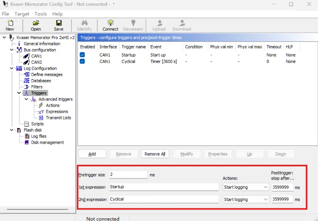Select the Bus configuration icon
This screenshot has height=221, width=318.
pyautogui.click(x=19, y=50)
